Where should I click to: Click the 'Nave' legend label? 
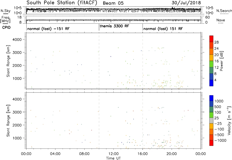(x=221, y=20)
